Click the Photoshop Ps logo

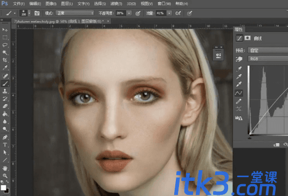[4, 3]
